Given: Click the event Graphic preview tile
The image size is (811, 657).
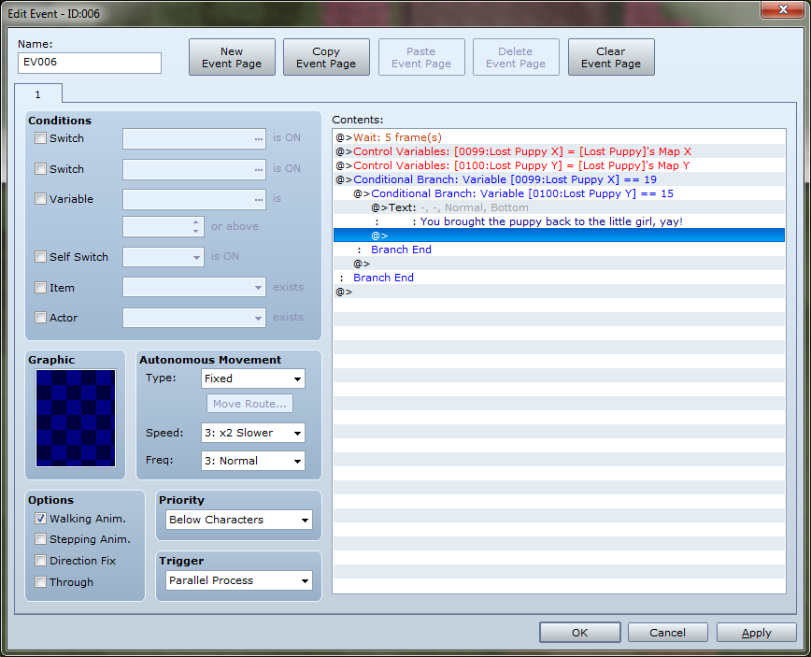Looking at the screenshot, I should tap(76, 418).
